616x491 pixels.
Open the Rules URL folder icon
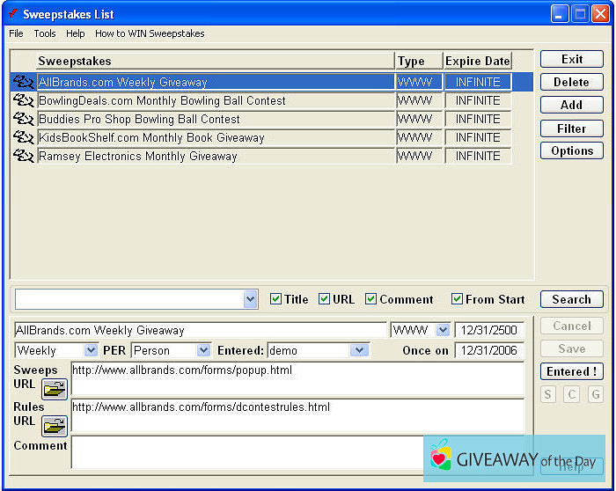coord(55,427)
